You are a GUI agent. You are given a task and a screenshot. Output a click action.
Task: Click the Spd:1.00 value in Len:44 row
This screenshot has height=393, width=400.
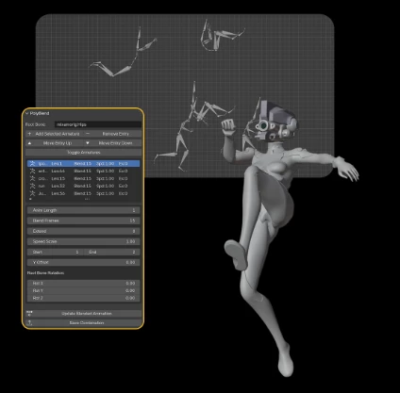tap(105, 172)
